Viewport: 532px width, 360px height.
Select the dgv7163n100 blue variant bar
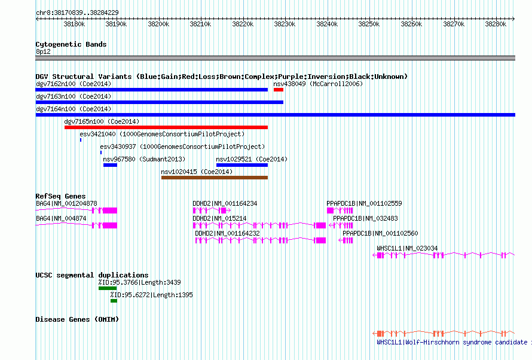click(160, 102)
